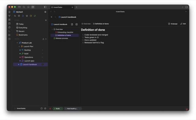Open the tab list chevron dropdown
Image resolution: width=196 pixels, height=120 pixels.
click(183, 7)
